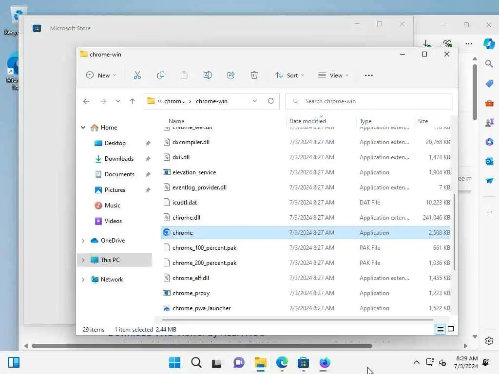Image resolution: width=499 pixels, height=374 pixels.
Task: Click Edge sidebar tools briefcase icon
Action: click(489, 103)
